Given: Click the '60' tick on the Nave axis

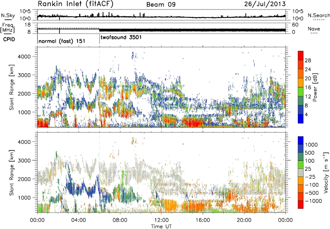Looking at the screenshot, I should tap(295, 25).
